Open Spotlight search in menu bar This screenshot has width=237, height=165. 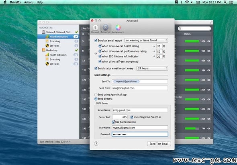[225, 2]
